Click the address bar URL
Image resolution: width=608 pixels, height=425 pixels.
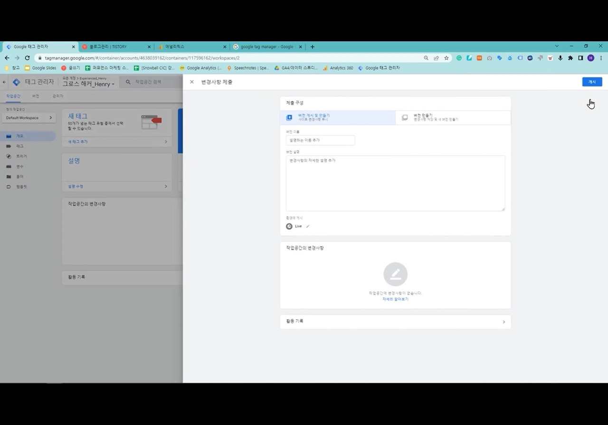click(142, 58)
